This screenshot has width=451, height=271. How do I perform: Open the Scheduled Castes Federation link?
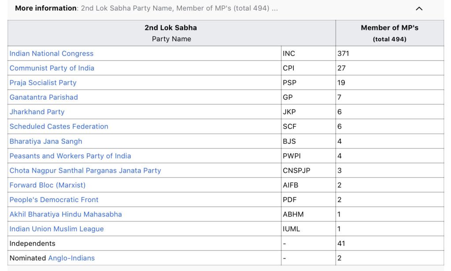click(x=59, y=126)
